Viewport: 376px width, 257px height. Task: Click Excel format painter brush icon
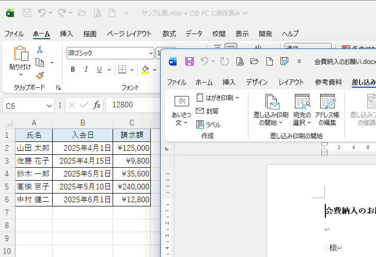tap(40, 76)
